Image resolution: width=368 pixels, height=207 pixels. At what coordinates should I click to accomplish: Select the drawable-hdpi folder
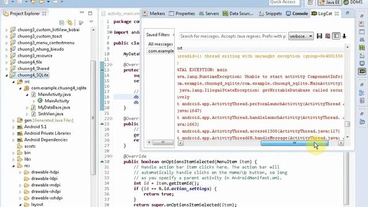tap(45, 172)
